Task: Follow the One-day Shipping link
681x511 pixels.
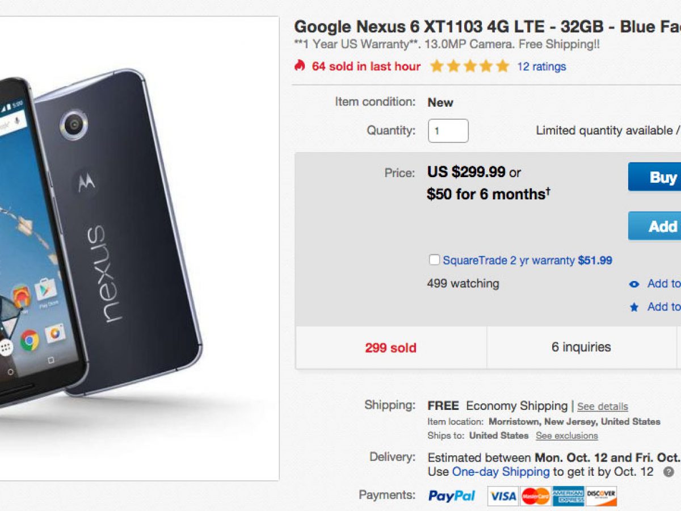Action: pos(501,472)
